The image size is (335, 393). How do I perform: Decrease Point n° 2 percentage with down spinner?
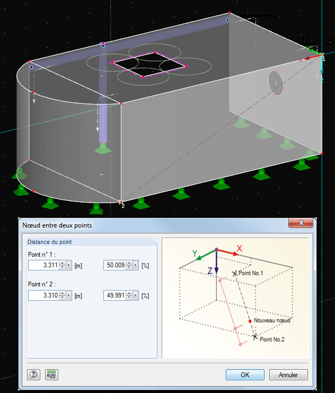pos(129,298)
